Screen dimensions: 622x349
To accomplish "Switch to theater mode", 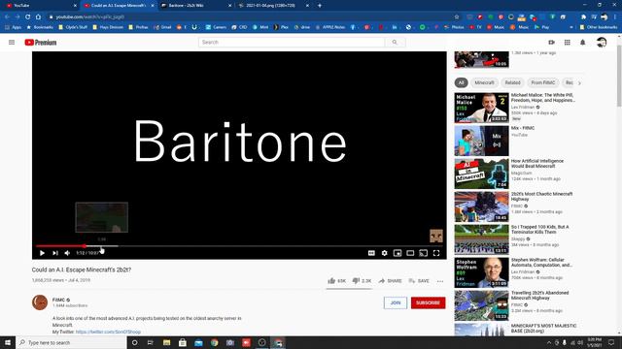I will [410, 253].
